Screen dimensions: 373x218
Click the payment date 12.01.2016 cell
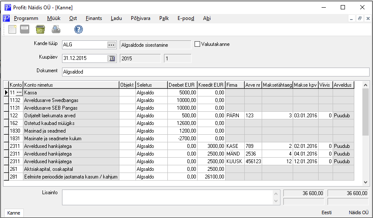tap(306, 161)
